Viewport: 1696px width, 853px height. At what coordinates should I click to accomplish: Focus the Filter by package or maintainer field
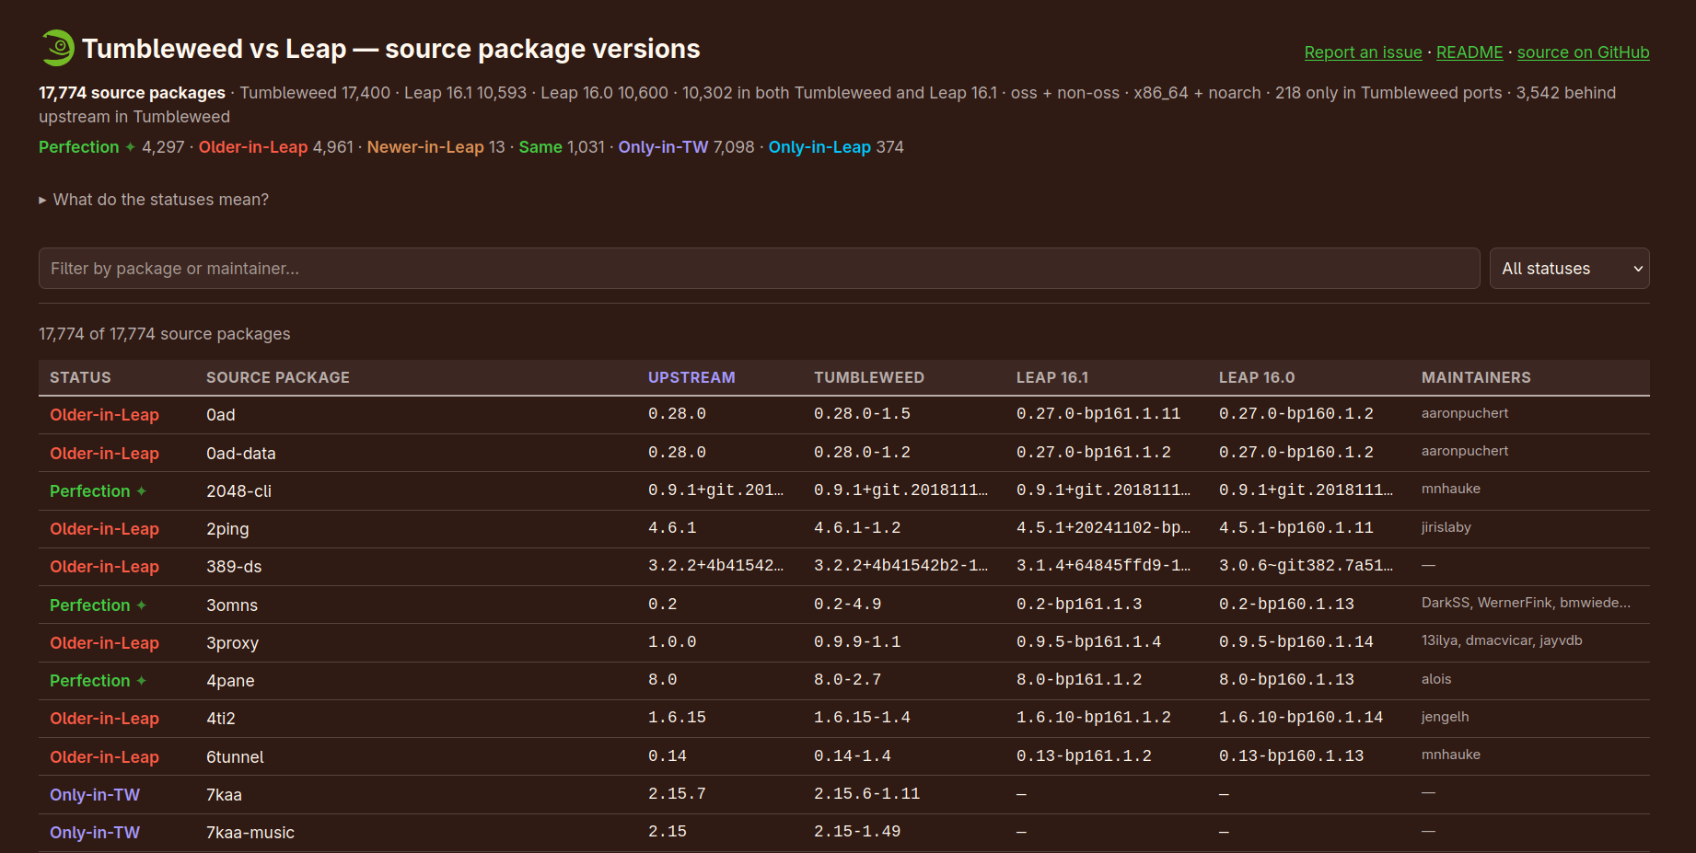(x=759, y=268)
